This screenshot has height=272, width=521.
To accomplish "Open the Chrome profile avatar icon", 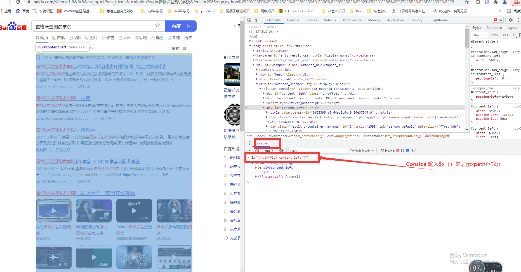I will point(505,2).
